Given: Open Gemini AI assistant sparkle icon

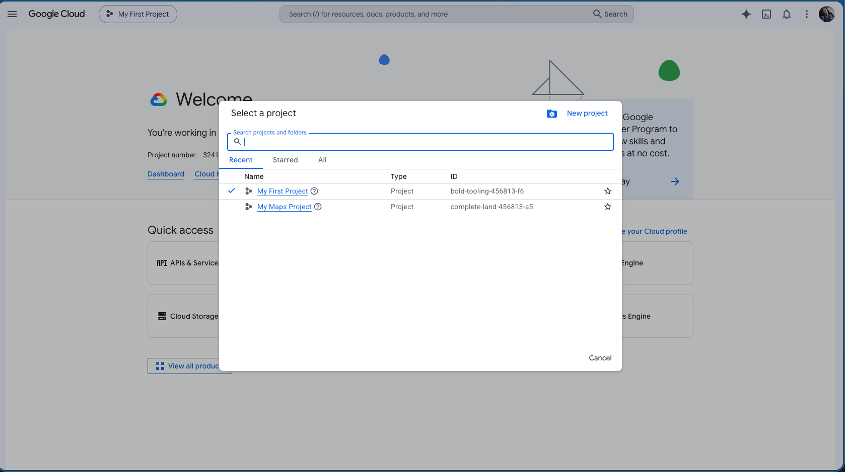Looking at the screenshot, I should click(746, 14).
